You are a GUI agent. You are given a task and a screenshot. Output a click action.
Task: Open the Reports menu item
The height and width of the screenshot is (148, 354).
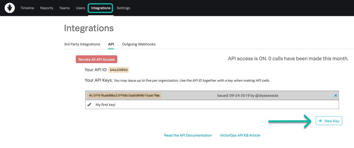47,8
